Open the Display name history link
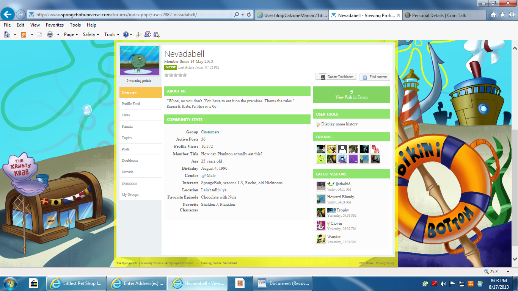Image resolution: width=518 pixels, height=291 pixels. (339, 124)
